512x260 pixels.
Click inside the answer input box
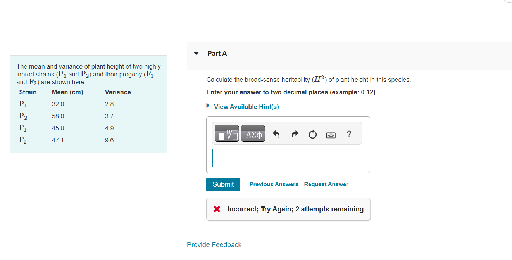pos(286,158)
